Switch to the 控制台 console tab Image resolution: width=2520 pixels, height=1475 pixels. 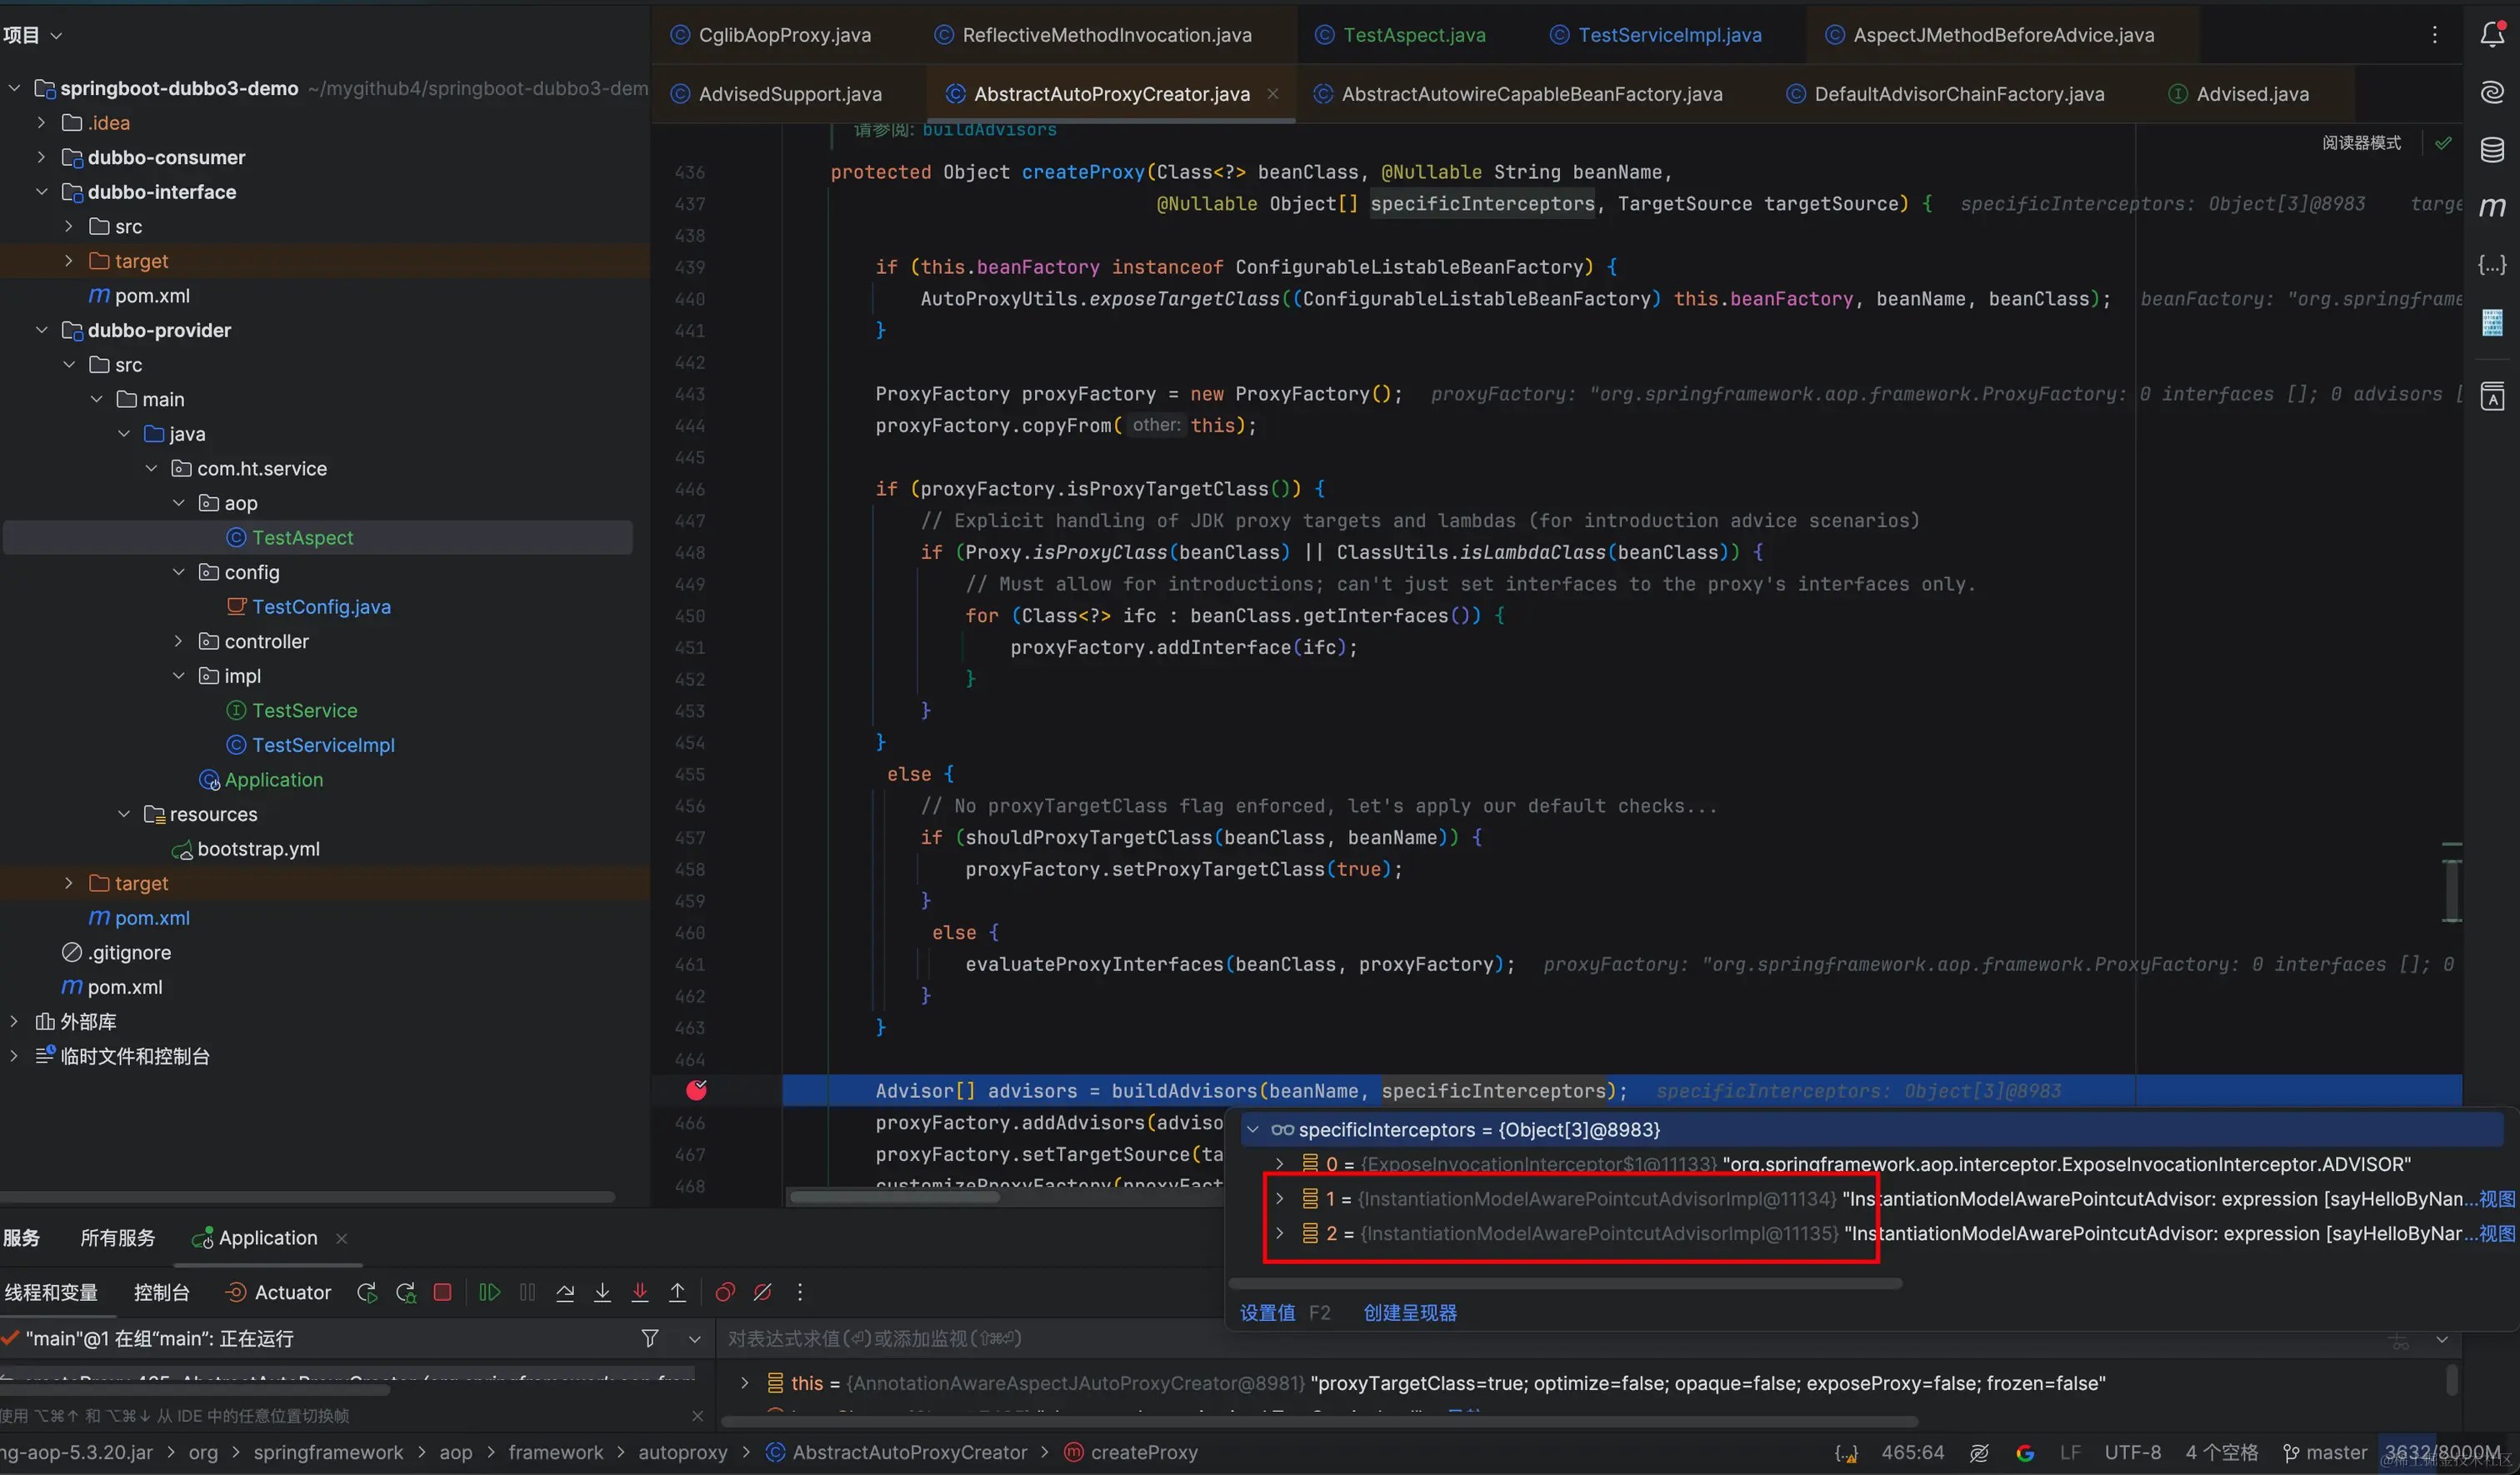(x=161, y=1292)
